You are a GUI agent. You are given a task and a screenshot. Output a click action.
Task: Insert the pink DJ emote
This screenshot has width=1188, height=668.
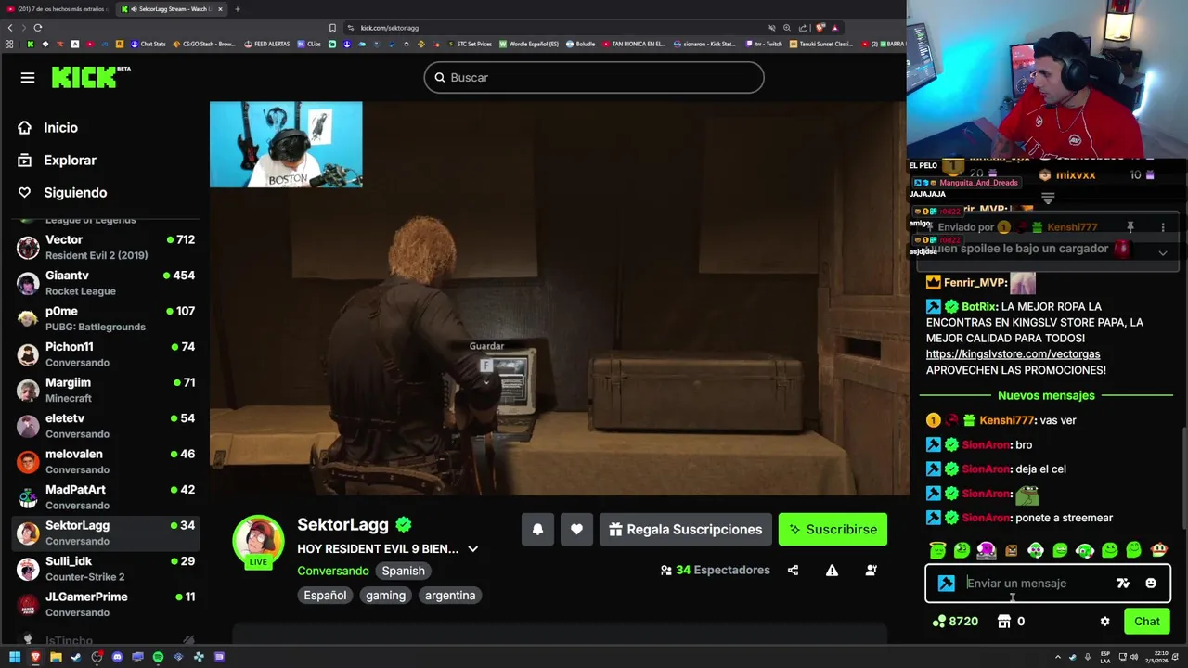tap(986, 550)
